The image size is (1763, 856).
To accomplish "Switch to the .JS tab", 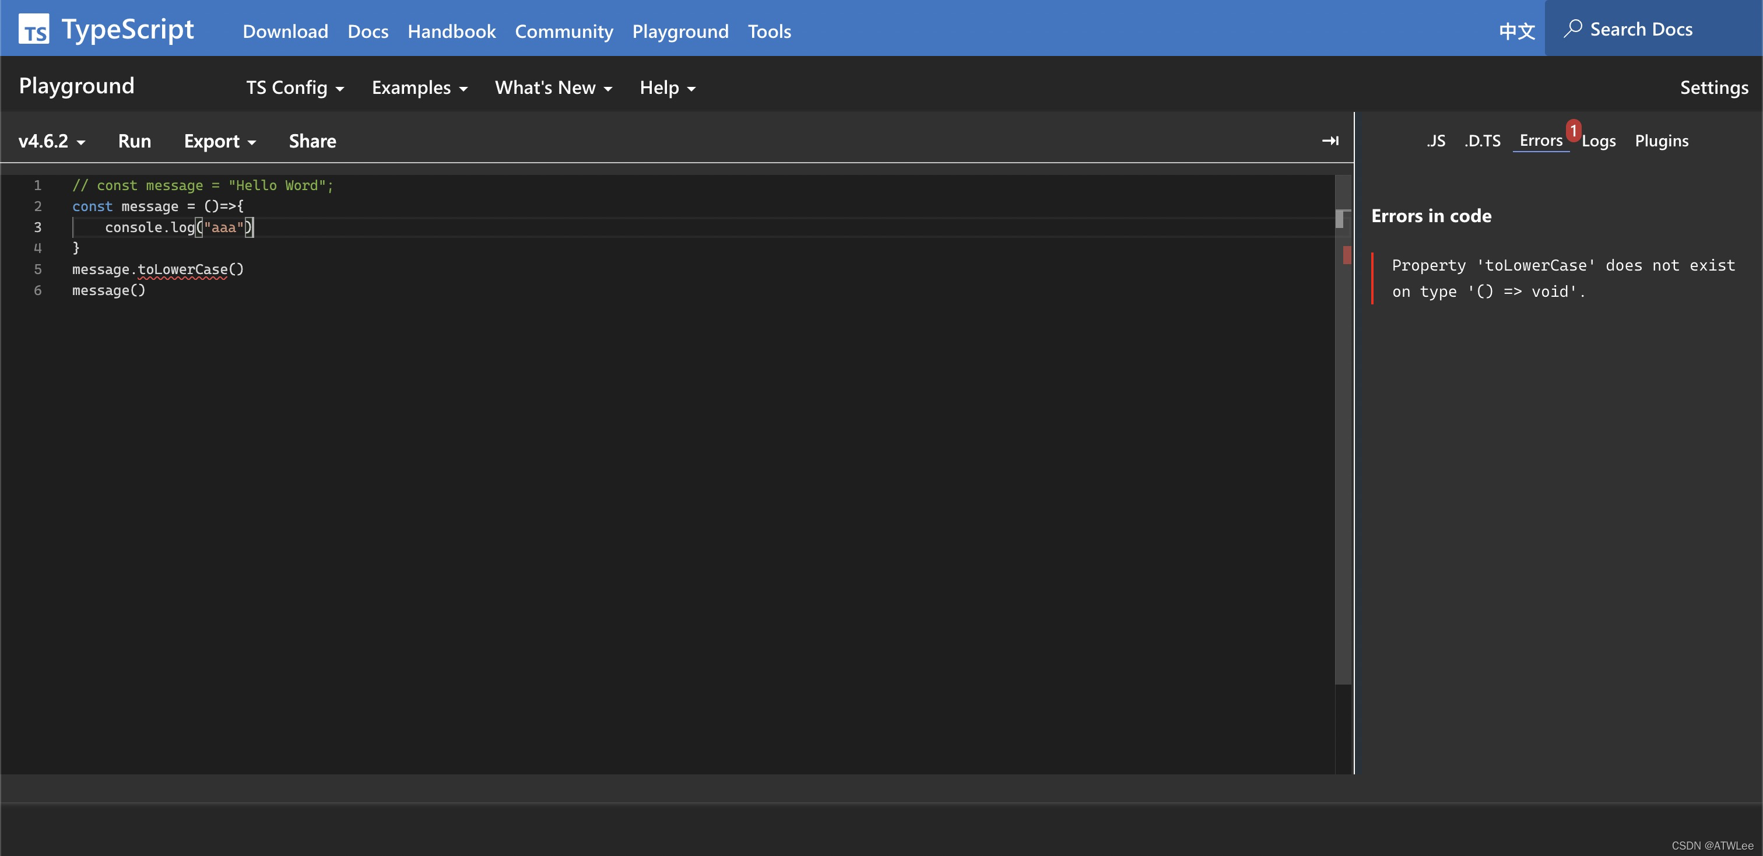I will point(1436,141).
